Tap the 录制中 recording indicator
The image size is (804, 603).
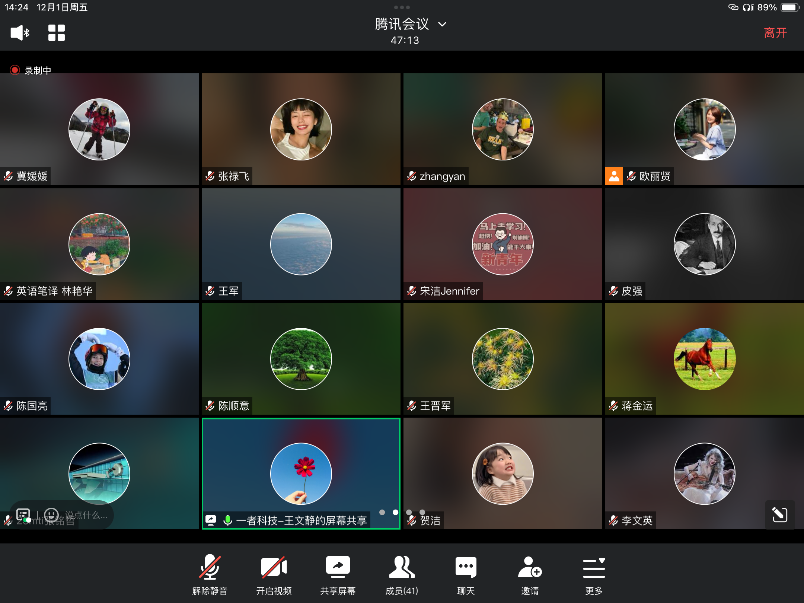31,70
